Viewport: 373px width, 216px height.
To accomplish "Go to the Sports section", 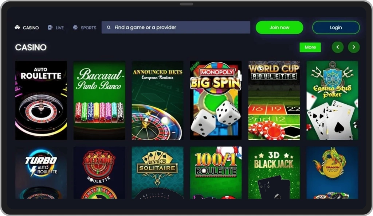I will click(85, 28).
